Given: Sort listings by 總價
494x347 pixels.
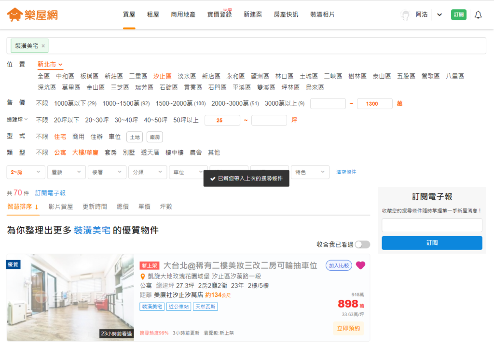Looking at the screenshot, I should [123, 207].
